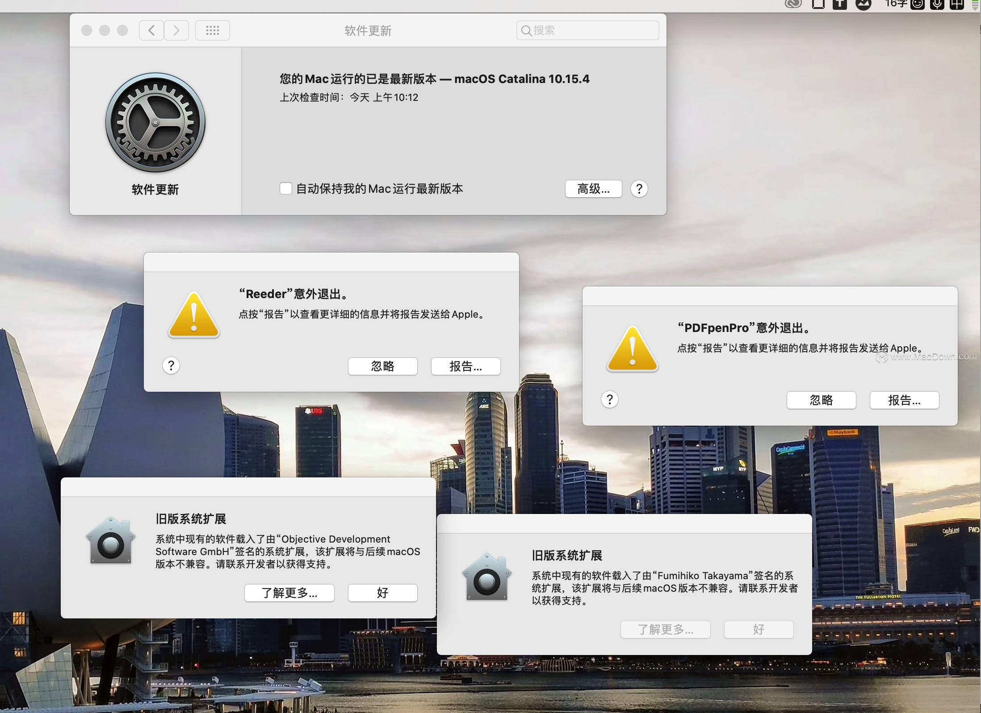This screenshot has height=713, width=981.
Task: Click the Reeder crash warning triangle icon
Action: [194, 315]
